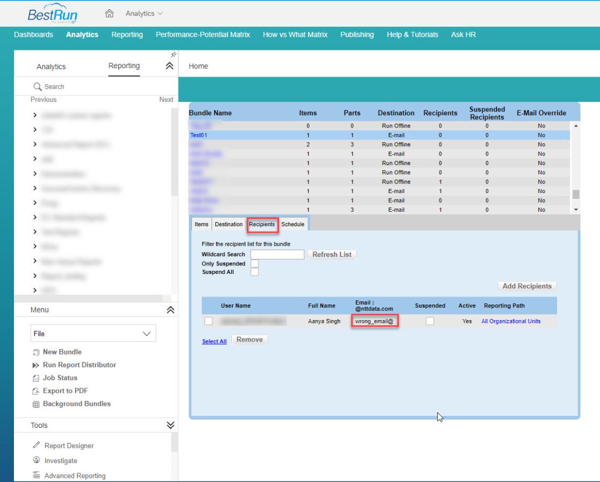Open the Test01 bundle
The width and height of the screenshot is (600, 482).
199,135
